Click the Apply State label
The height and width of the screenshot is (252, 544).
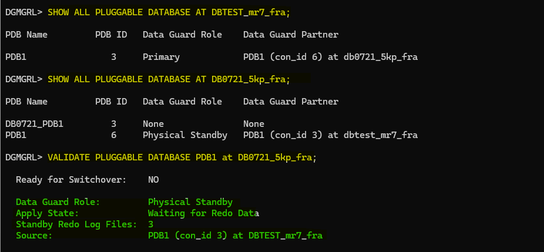point(47,213)
